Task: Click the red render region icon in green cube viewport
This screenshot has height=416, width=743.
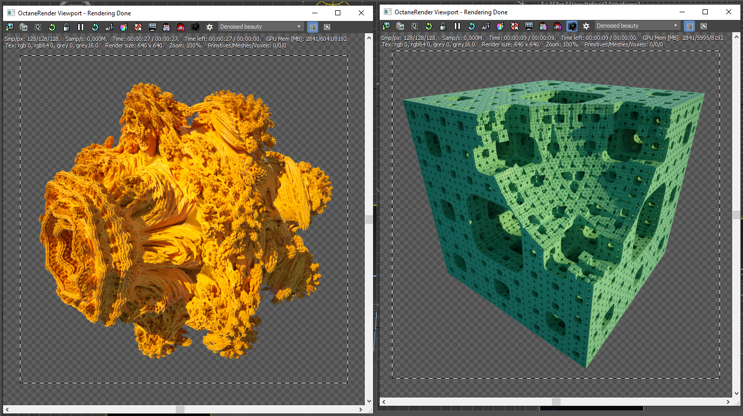Action: click(x=558, y=26)
